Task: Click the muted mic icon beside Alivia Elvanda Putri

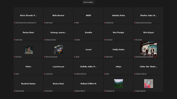Action: [x=15, y=23]
